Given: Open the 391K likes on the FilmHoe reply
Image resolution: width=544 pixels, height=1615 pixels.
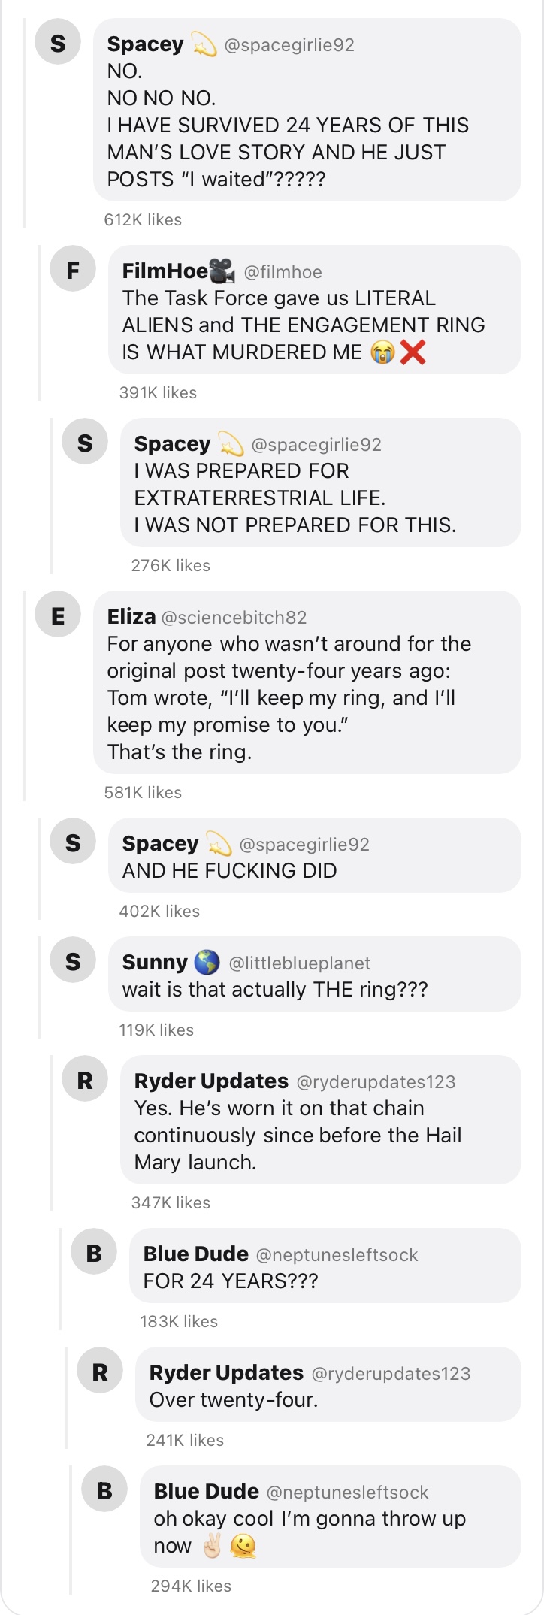Looking at the screenshot, I should [x=158, y=393].
